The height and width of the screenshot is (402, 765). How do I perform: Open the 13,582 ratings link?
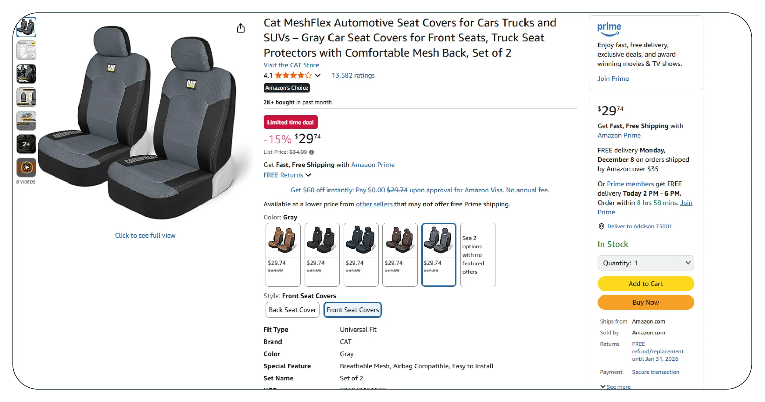353,75
